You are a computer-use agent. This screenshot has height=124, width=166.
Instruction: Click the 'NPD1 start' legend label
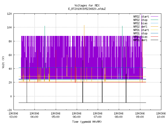point(141,30)
